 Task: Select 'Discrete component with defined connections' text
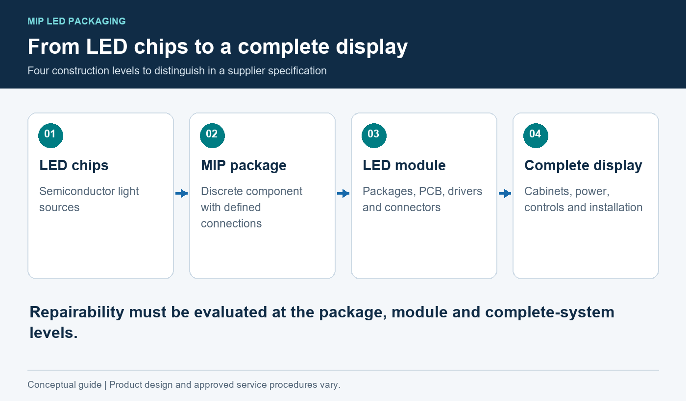click(x=252, y=207)
